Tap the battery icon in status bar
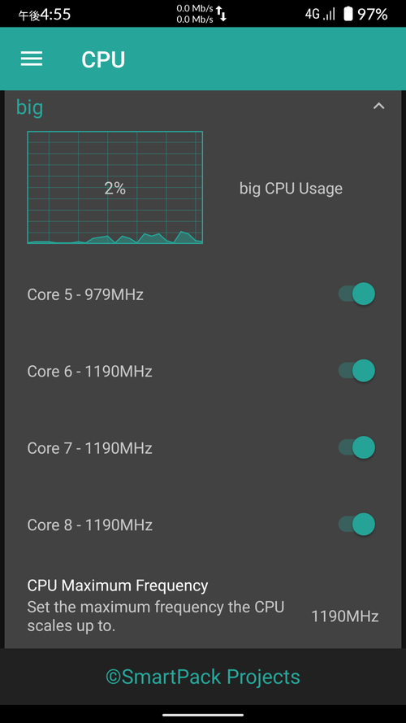Image resolution: width=406 pixels, height=723 pixels. pos(348,15)
